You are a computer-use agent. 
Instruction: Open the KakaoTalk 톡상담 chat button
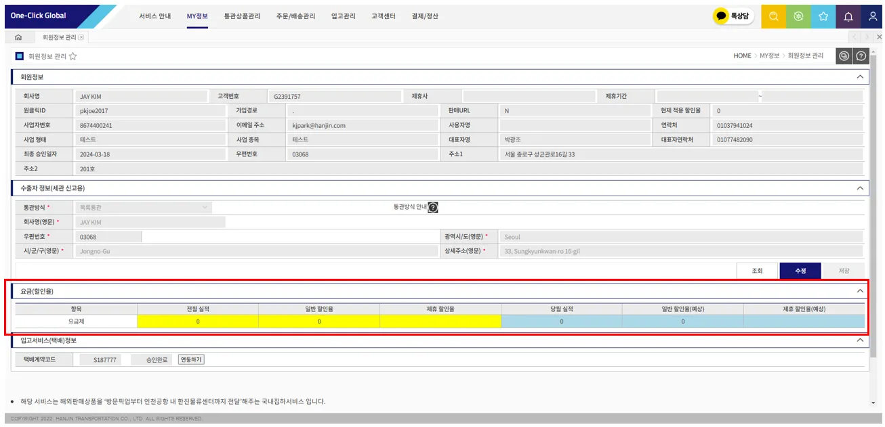(x=734, y=16)
